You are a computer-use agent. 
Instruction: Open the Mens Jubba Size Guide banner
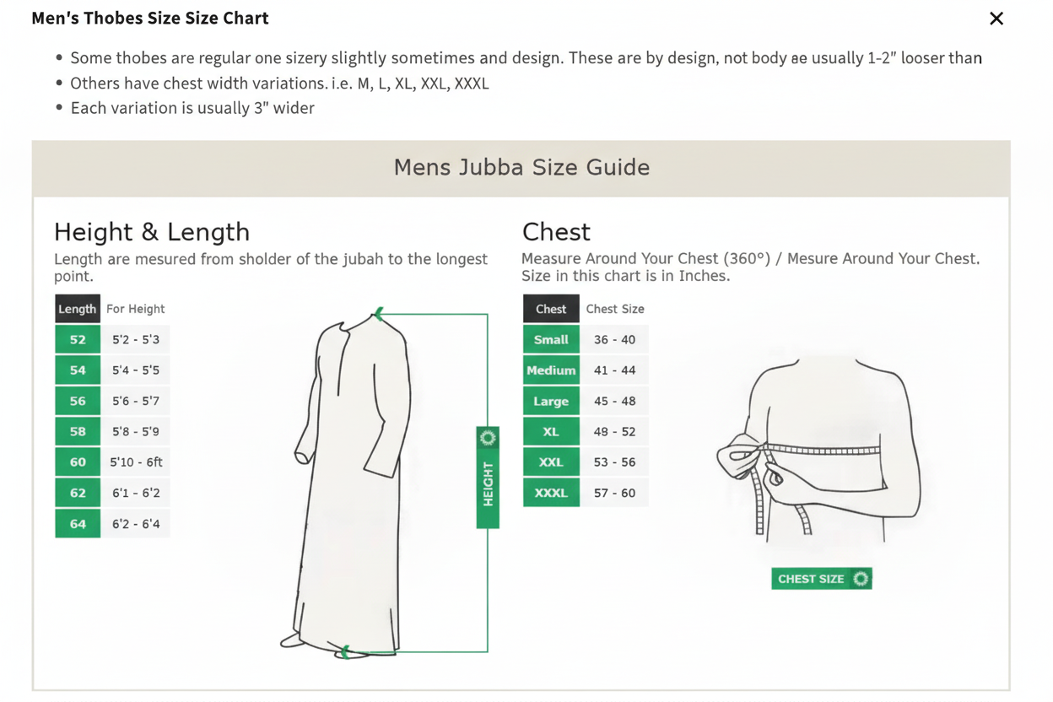pyautogui.click(x=521, y=167)
